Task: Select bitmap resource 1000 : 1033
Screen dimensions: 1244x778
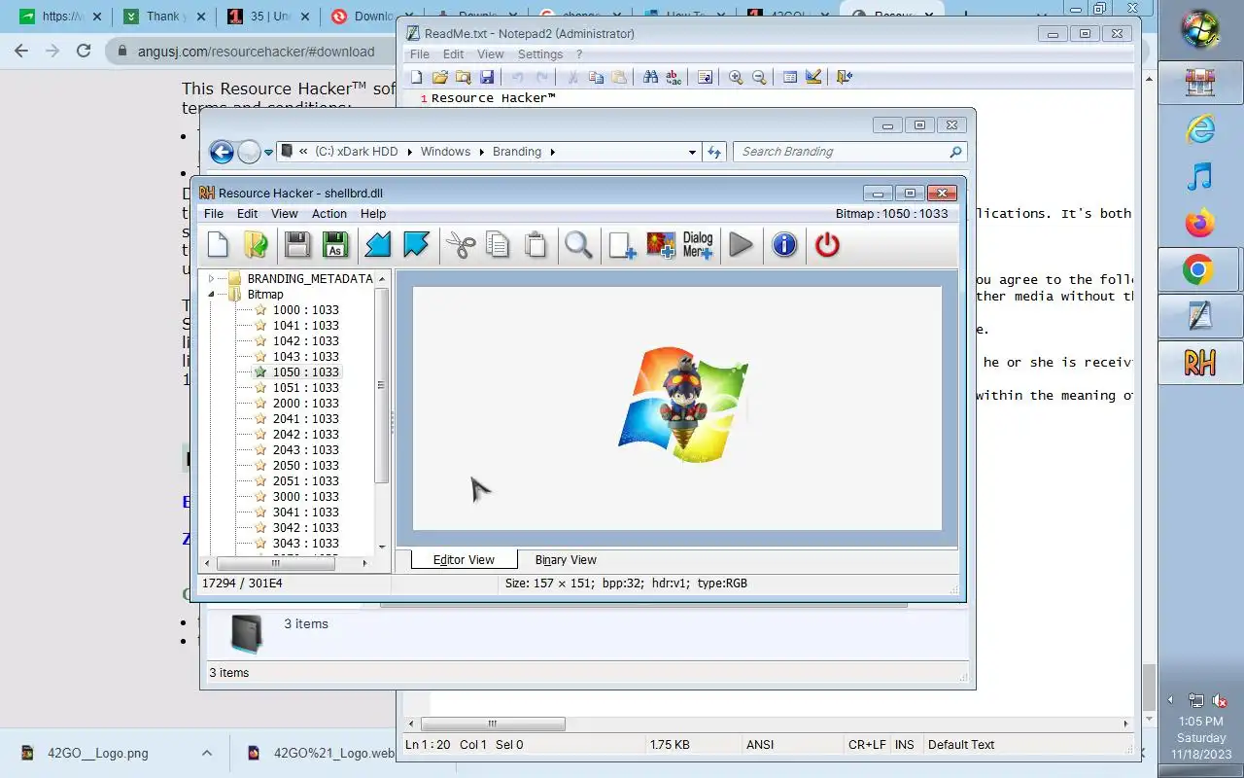Action: pyautogui.click(x=305, y=310)
